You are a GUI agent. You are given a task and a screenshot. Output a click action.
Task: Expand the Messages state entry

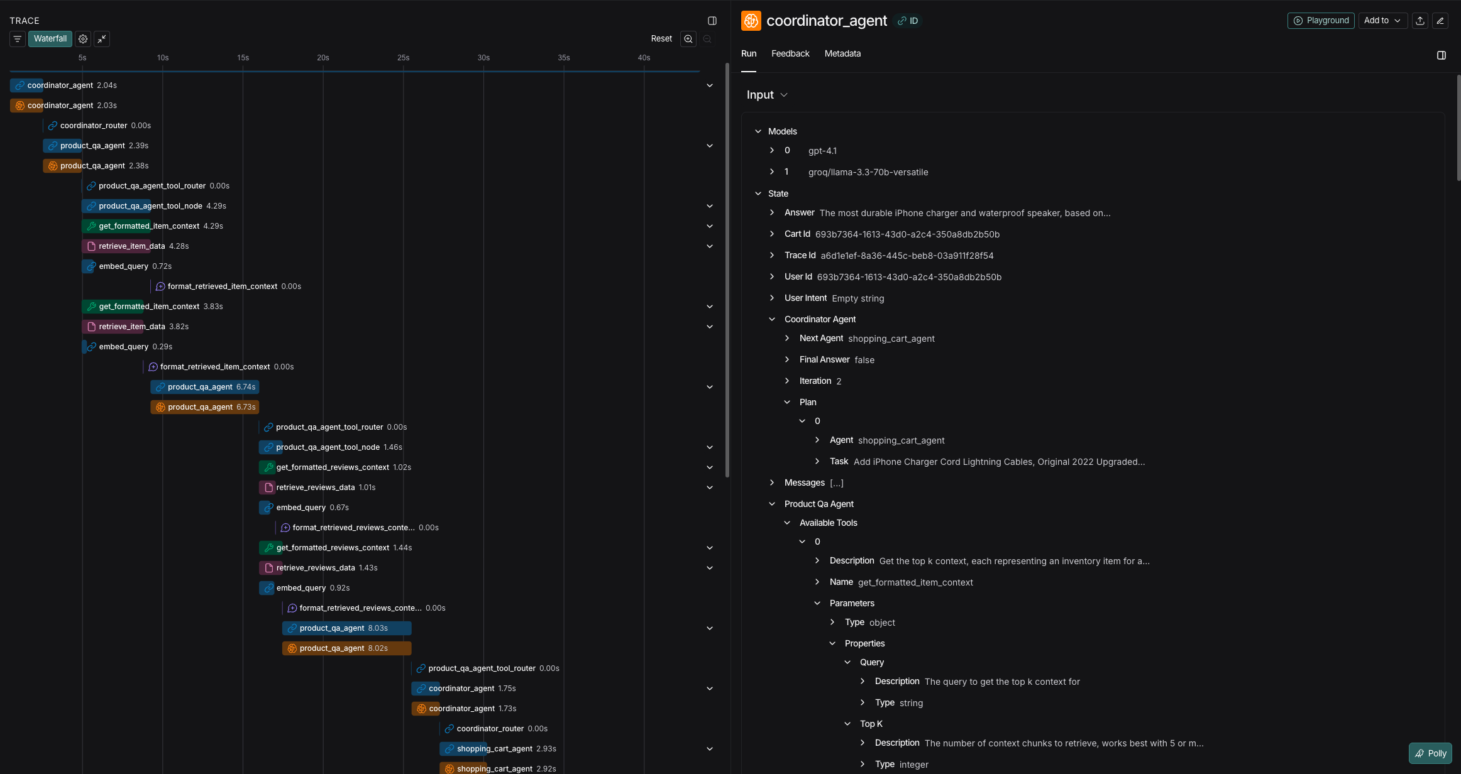(x=772, y=482)
